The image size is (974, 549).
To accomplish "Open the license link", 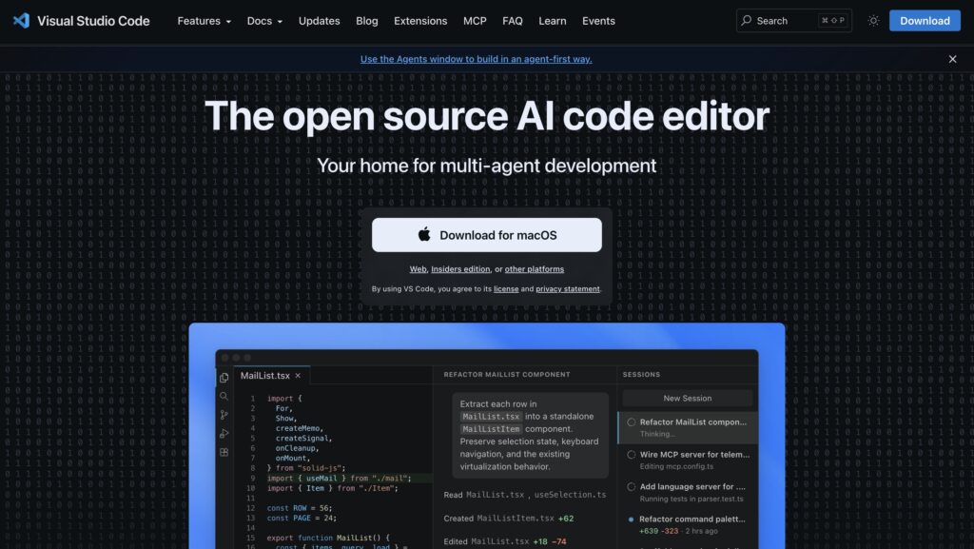I will tap(506, 289).
